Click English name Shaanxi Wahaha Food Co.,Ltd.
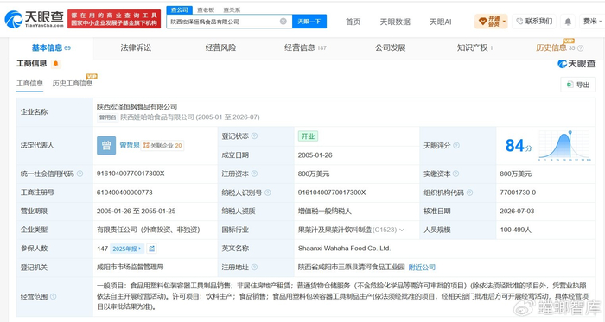Viewport: 605px width, 322px height. [x=344, y=249]
